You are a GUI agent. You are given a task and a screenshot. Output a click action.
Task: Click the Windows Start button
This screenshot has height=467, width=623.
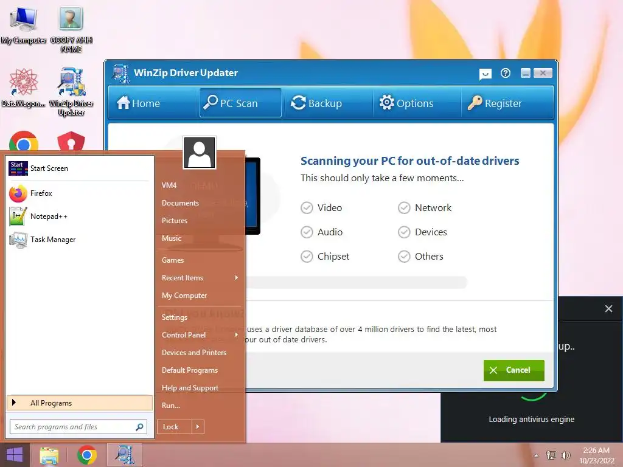coord(15,455)
